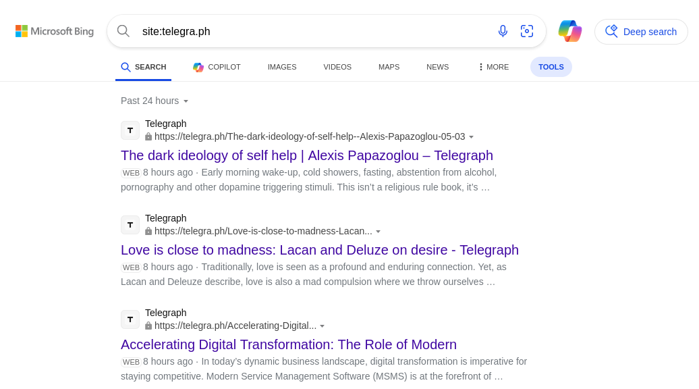Click snippet starting 'In today's dynamic business'
This screenshot has width=699, height=389.
324,369
